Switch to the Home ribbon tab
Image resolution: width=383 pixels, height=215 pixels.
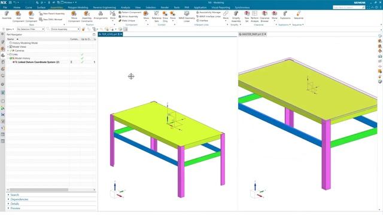pyautogui.click(x=17, y=8)
